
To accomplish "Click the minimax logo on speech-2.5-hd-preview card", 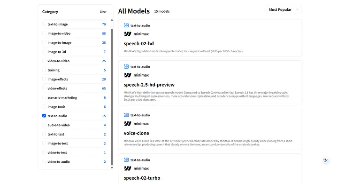I will 128,75.
